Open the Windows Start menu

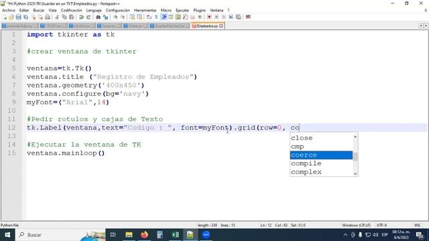[x=7, y=235]
